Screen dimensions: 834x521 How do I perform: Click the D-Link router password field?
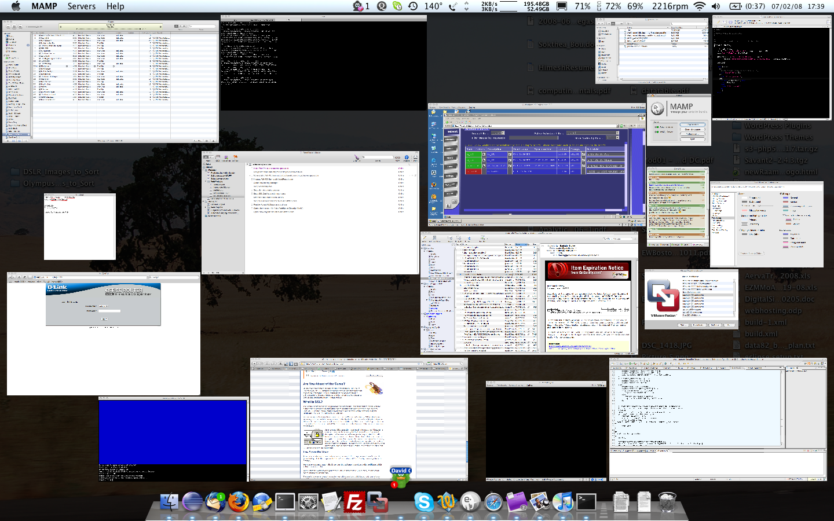click(109, 311)
